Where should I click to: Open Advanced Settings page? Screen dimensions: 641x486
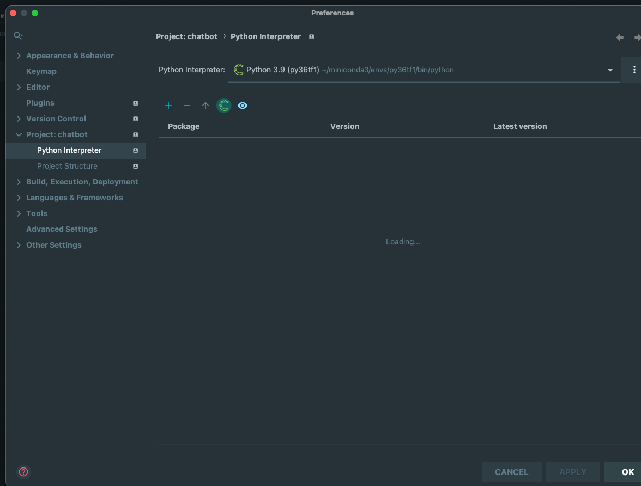(62, 229)
